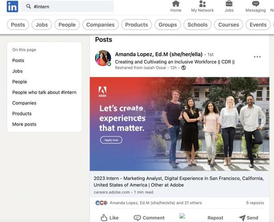274x222 pixels.
Task: Open the 2023 Intern Marketing Analyst article title
Action: tap(179, 182)
